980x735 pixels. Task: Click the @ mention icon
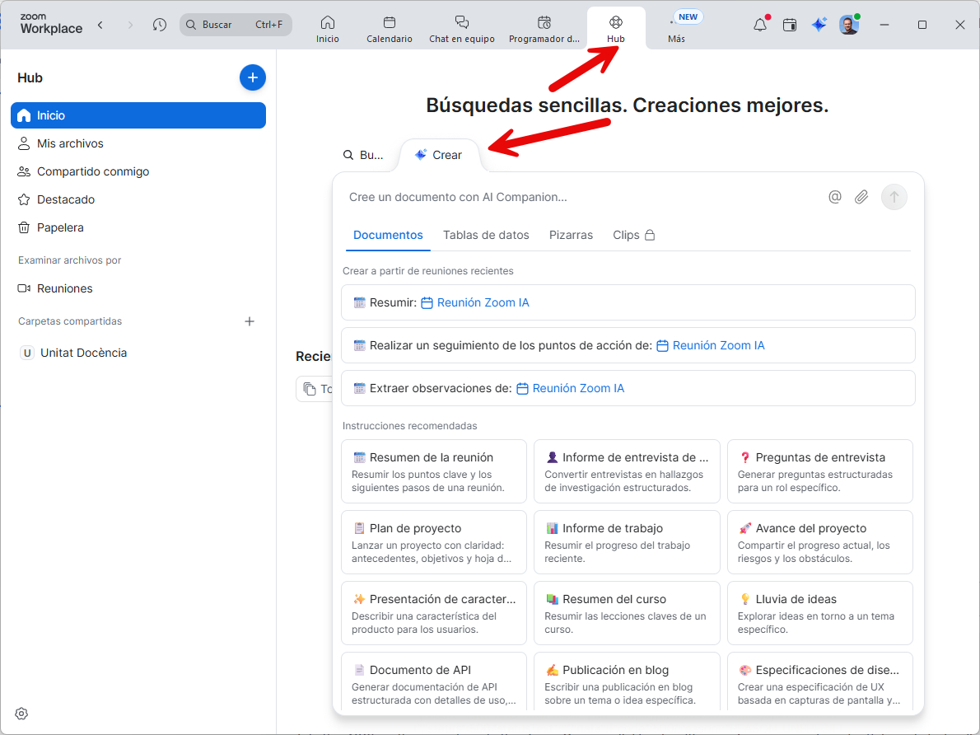pos(835,197)
